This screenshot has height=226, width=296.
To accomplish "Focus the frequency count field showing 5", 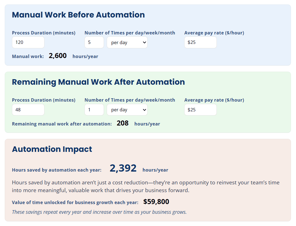I will (94, 42).
